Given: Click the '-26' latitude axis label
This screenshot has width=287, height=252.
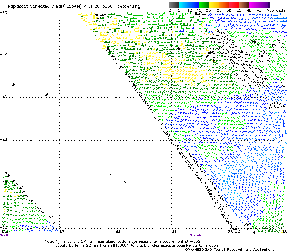Looking at the screenshot, I should click(x=3, y=140).
